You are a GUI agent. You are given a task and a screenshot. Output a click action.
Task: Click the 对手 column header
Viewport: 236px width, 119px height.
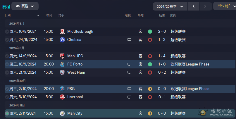pyautogui.click(x=61, y=15)
